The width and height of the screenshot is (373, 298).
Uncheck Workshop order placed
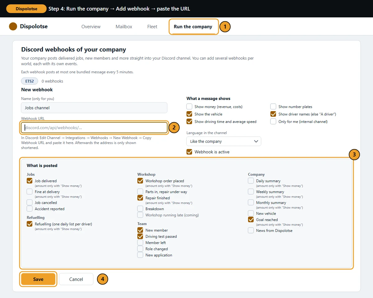(140, 181)
